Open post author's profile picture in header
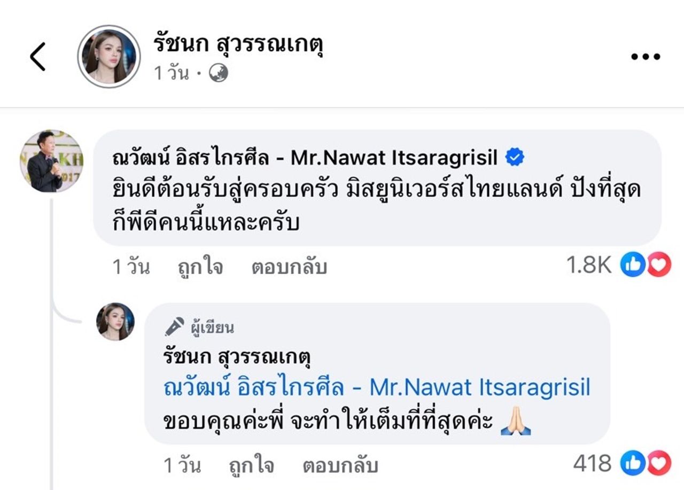The image size is (684, 490). [109, 56]
